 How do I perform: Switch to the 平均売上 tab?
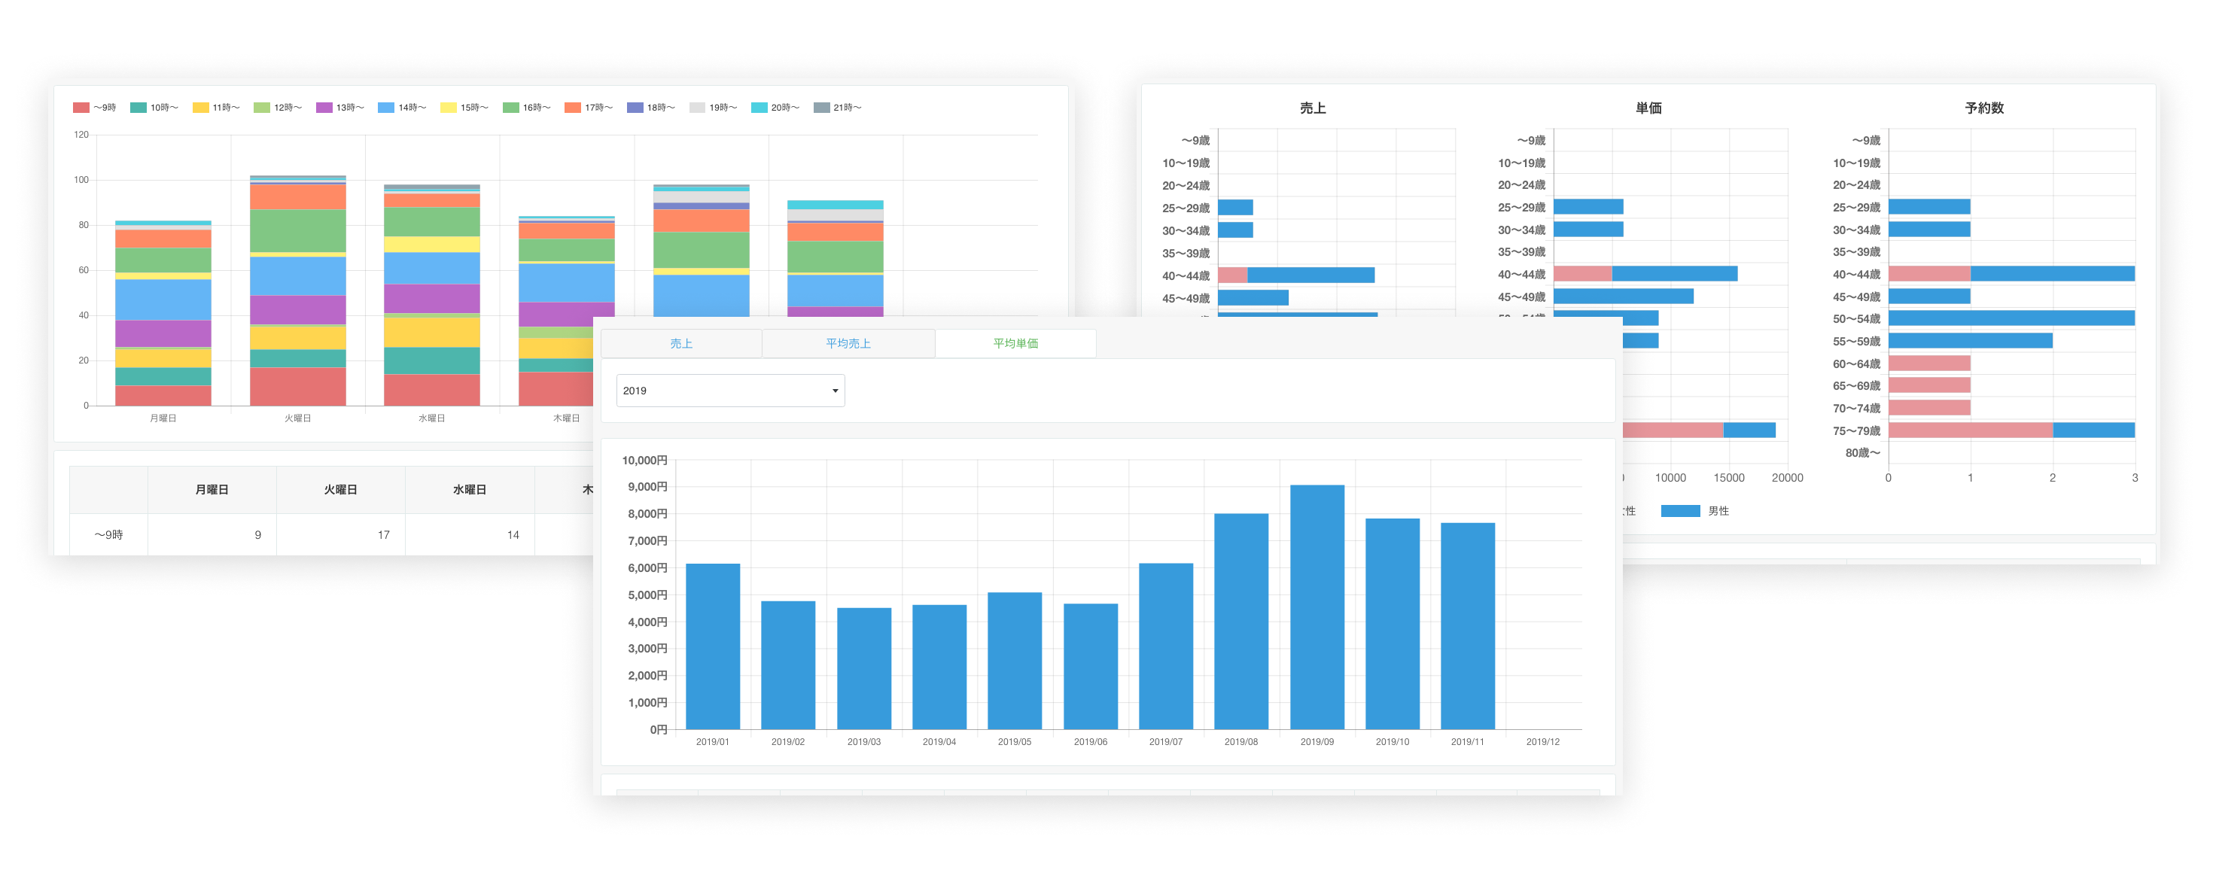(x=848, y=343)
